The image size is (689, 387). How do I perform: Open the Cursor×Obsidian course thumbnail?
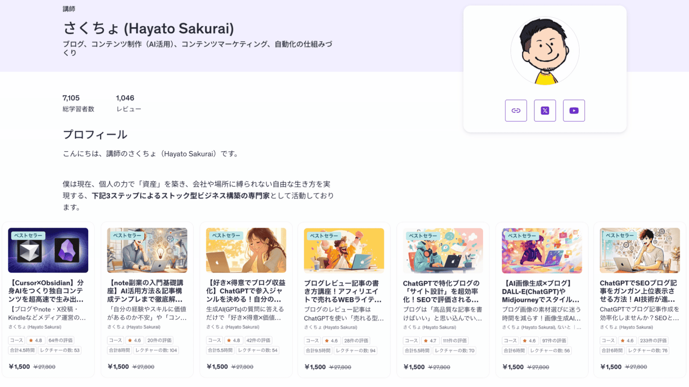click(48, 250)
